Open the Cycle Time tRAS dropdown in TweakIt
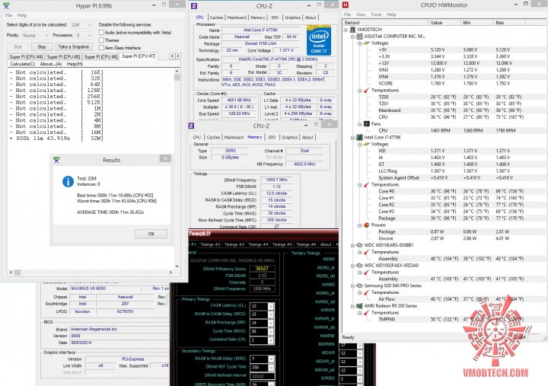This screenshot has height=386, width=548. pos(270,331)
